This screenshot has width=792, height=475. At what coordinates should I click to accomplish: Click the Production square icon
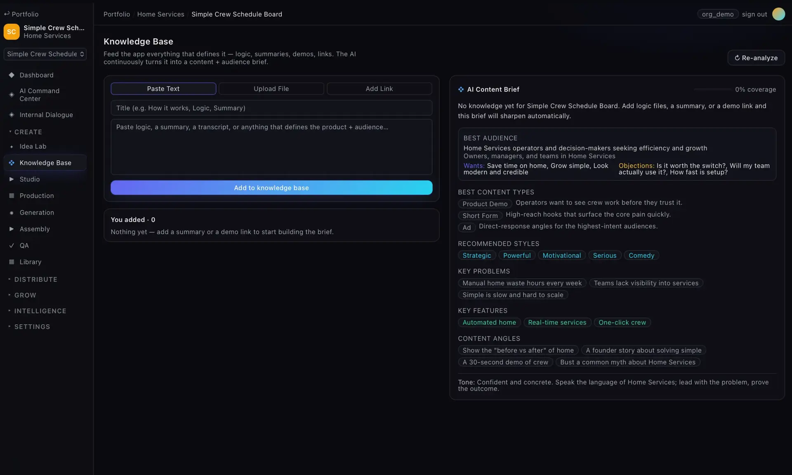(x=12, y=196)
